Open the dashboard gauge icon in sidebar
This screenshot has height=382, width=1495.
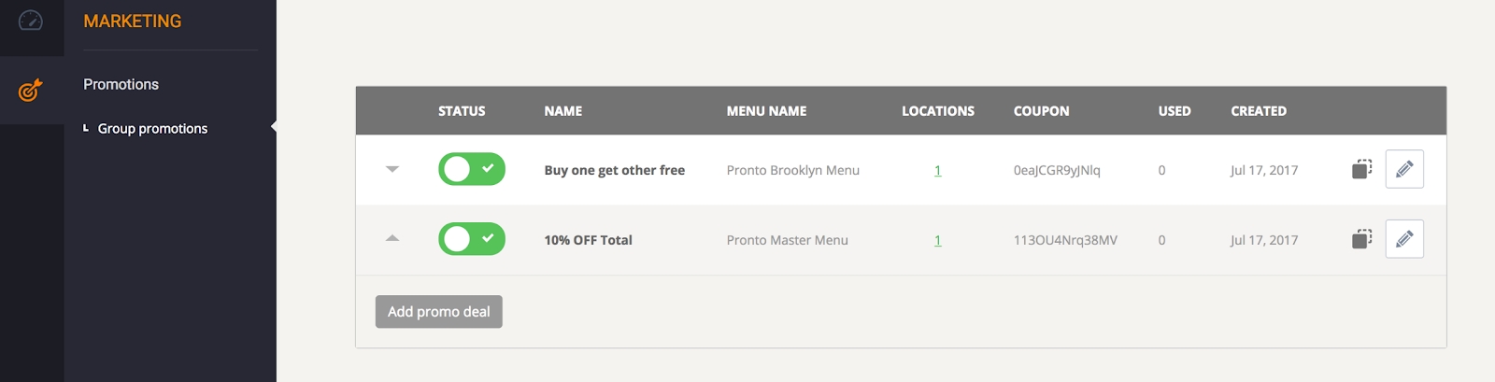click(31, 21)
